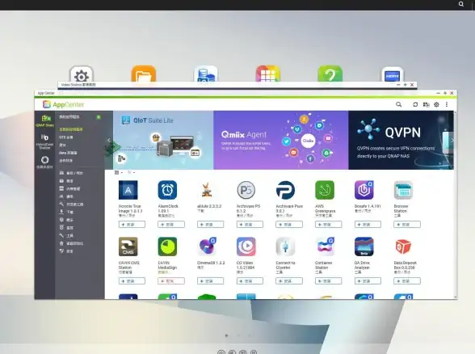
Task: Refresh the App Center app list
Action: tap(415, 104)
